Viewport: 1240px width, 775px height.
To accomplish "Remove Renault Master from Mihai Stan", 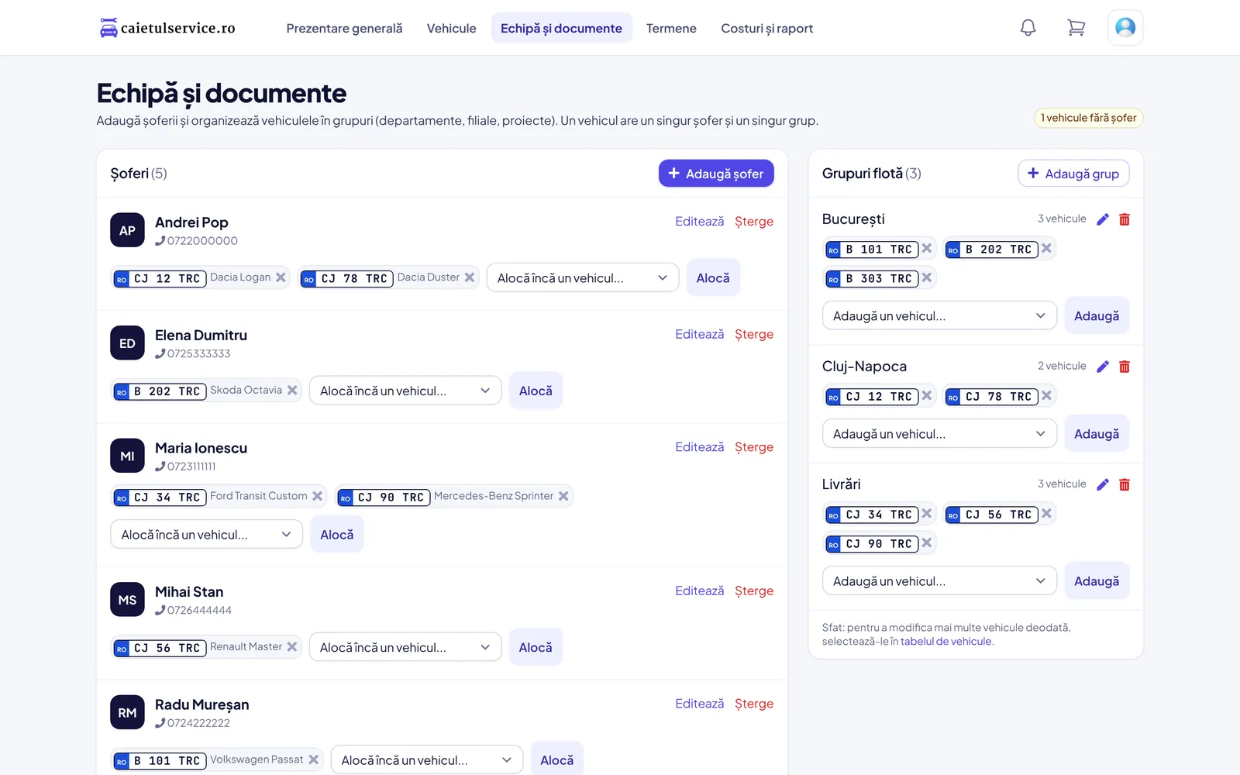I will click(x=292, y=647).
